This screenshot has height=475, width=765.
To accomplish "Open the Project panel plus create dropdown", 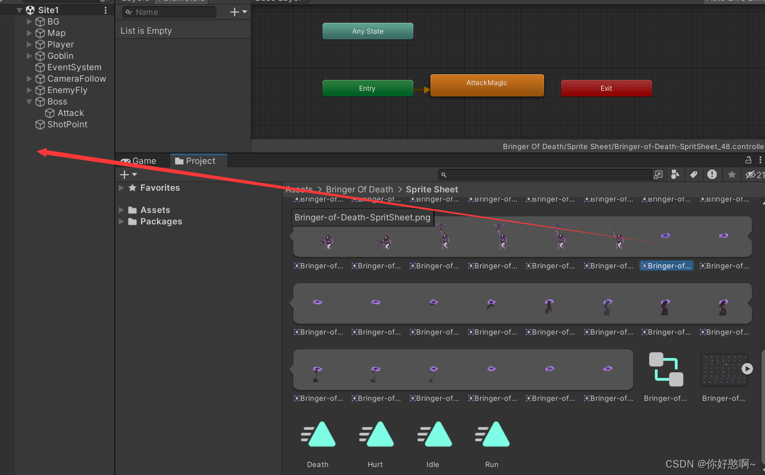I will coord(128,175).
